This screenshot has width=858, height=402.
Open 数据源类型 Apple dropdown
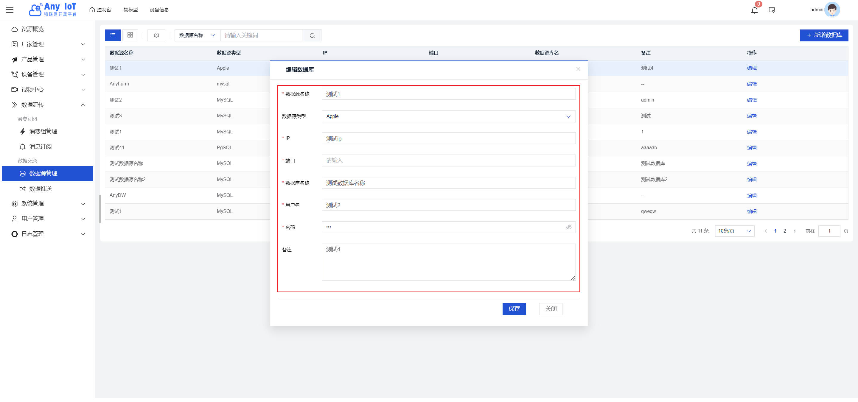448,116
